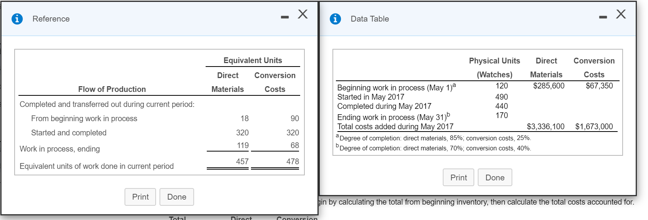Viewport: 648px width, 220px height.
Task: Select the $1,673,000 total cost
Action: pyautogui.click(x=594, y=127)
